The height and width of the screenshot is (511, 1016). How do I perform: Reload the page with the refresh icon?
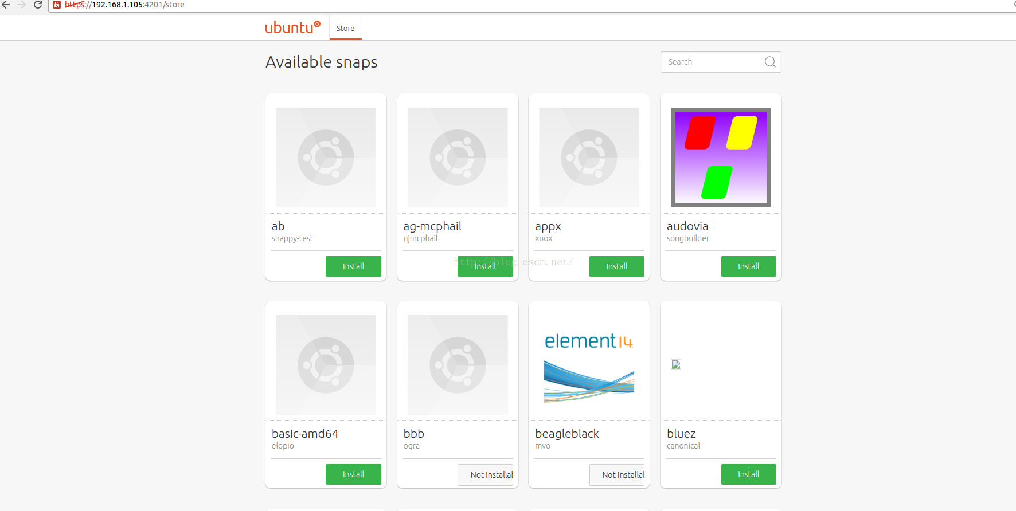38,5
